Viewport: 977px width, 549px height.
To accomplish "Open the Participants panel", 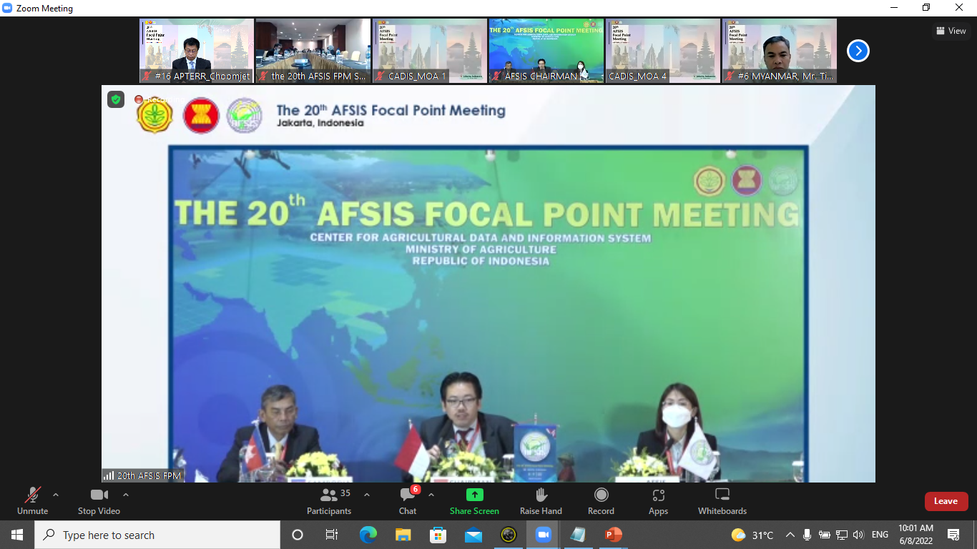I will pyautogui.click(x=329, y=500).
